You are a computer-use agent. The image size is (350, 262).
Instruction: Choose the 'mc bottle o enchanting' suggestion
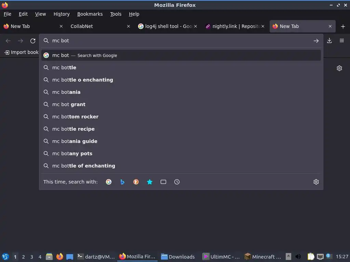pyautogui.click(x=181, y=80)
